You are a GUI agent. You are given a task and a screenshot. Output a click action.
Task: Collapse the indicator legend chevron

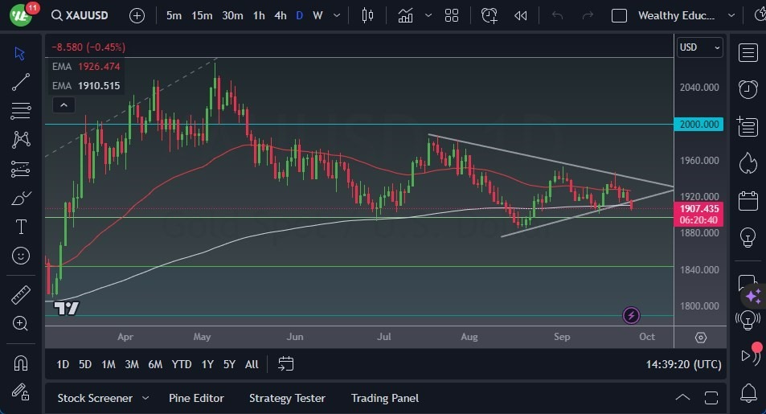pyautogui.click(x=64, y=105)
